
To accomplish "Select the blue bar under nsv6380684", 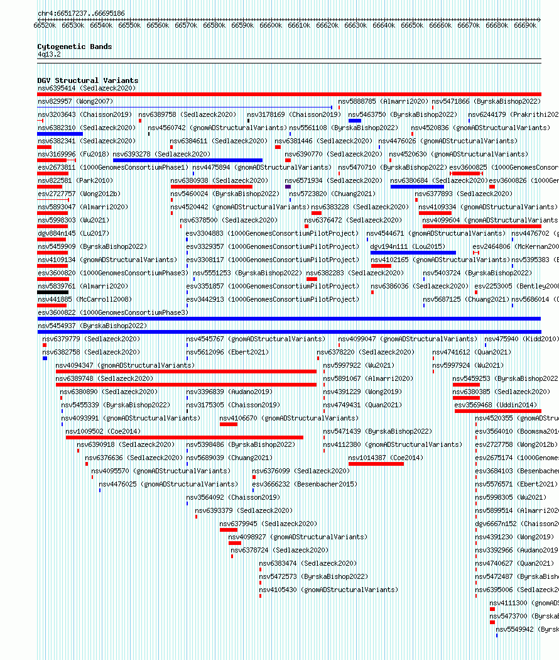I will click(417, 187).
